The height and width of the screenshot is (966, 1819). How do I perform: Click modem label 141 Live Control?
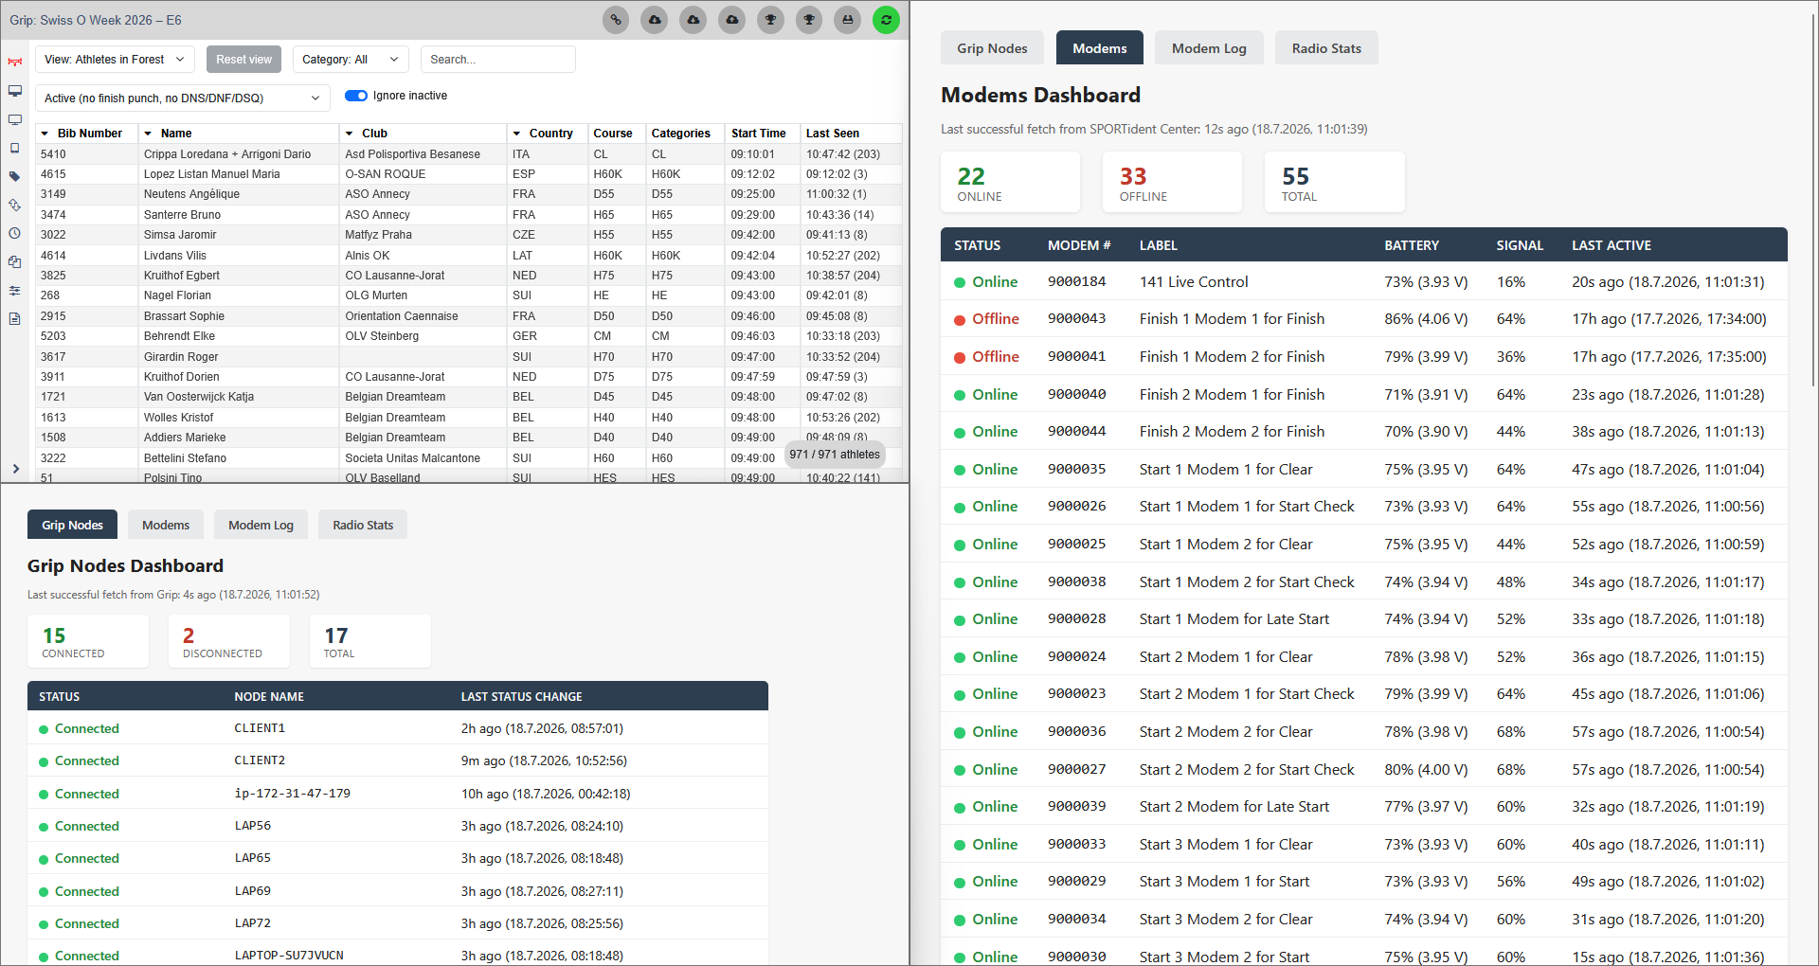[1194, 282]
